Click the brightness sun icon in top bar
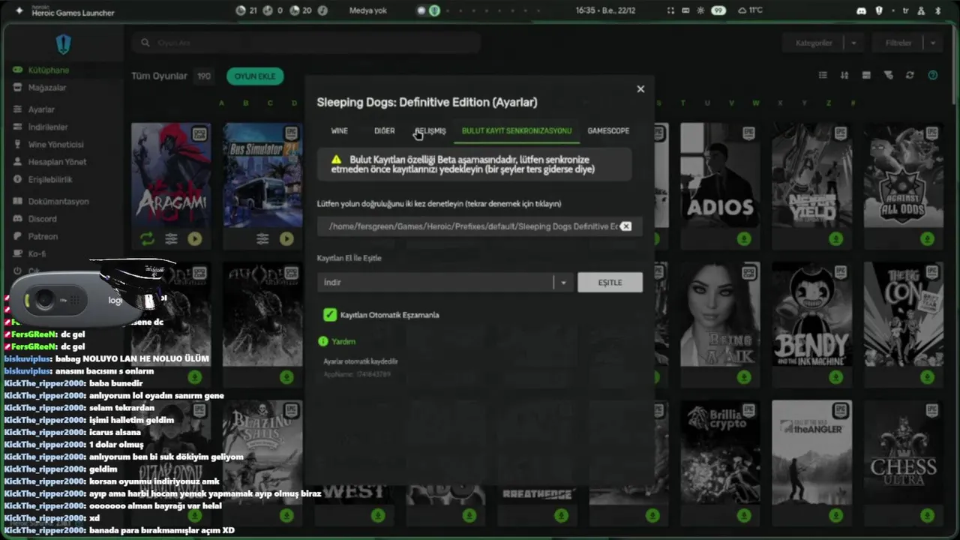960x540 pixels. click(x=700, y=10)
